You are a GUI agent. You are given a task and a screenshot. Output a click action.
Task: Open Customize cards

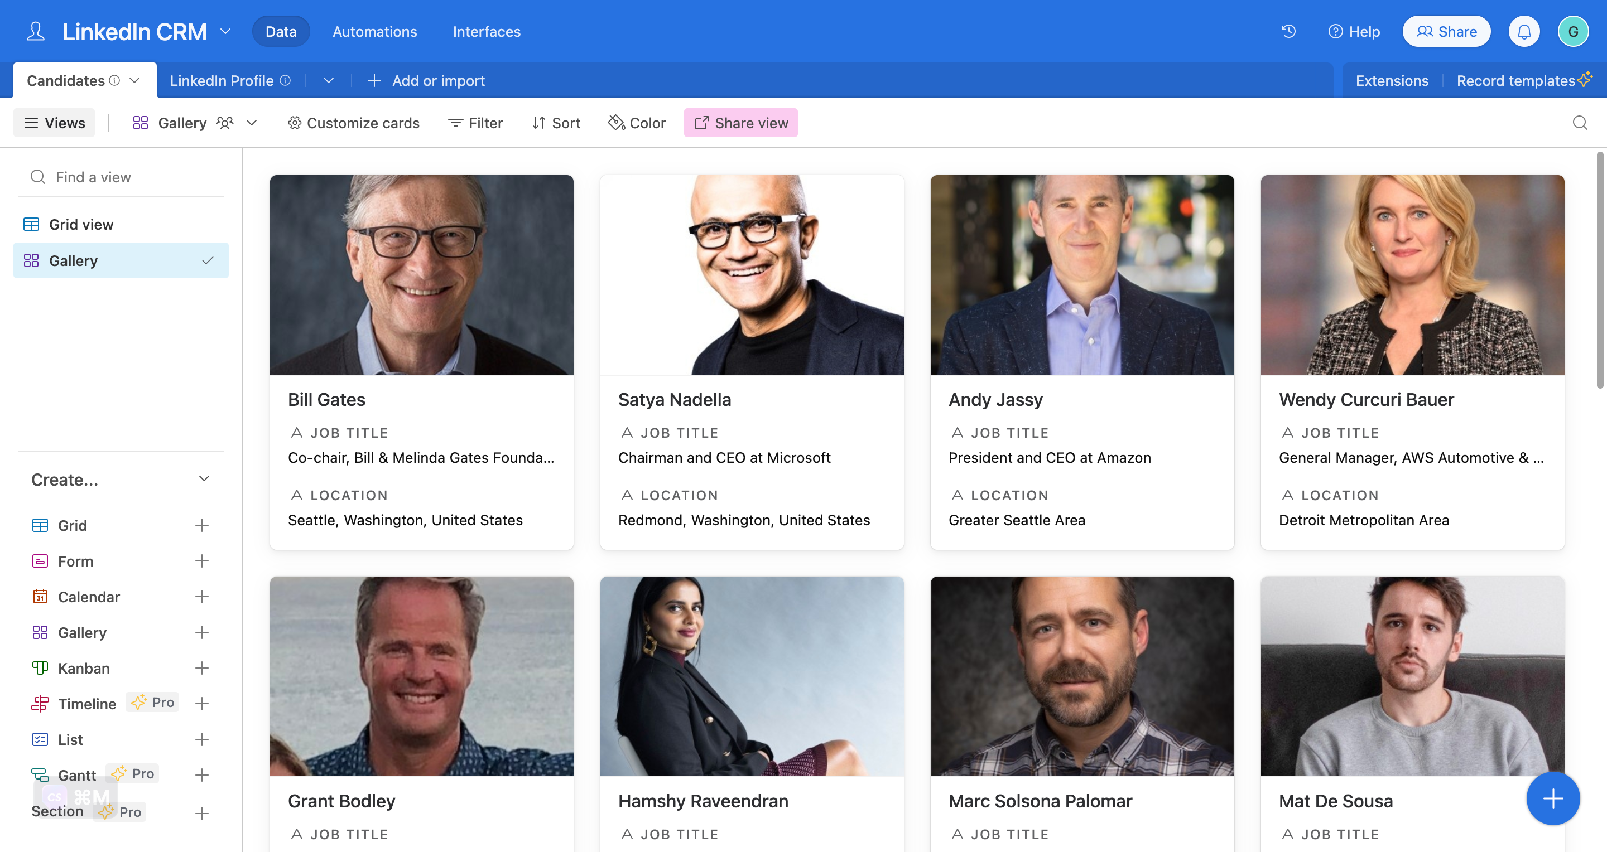point(353,123)
